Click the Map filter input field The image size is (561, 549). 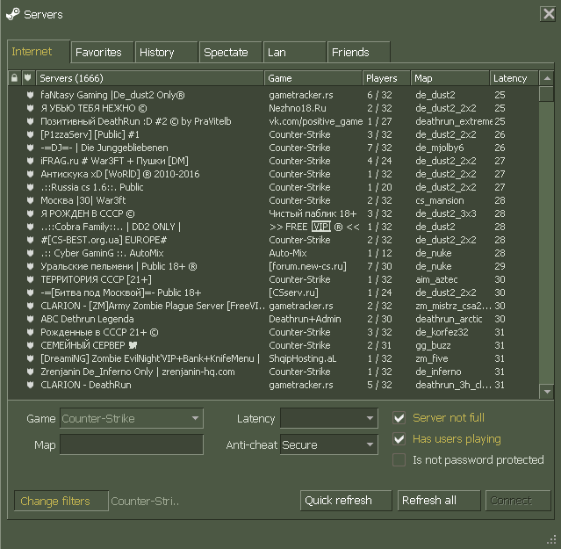[x=132, y=444]
